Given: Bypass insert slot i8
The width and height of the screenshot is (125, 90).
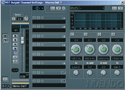Looking at the screenshot, I should [38, 81].
